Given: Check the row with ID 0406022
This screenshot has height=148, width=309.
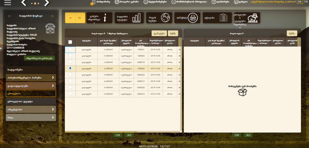Looking at the screenshot, I should [70, 75].
